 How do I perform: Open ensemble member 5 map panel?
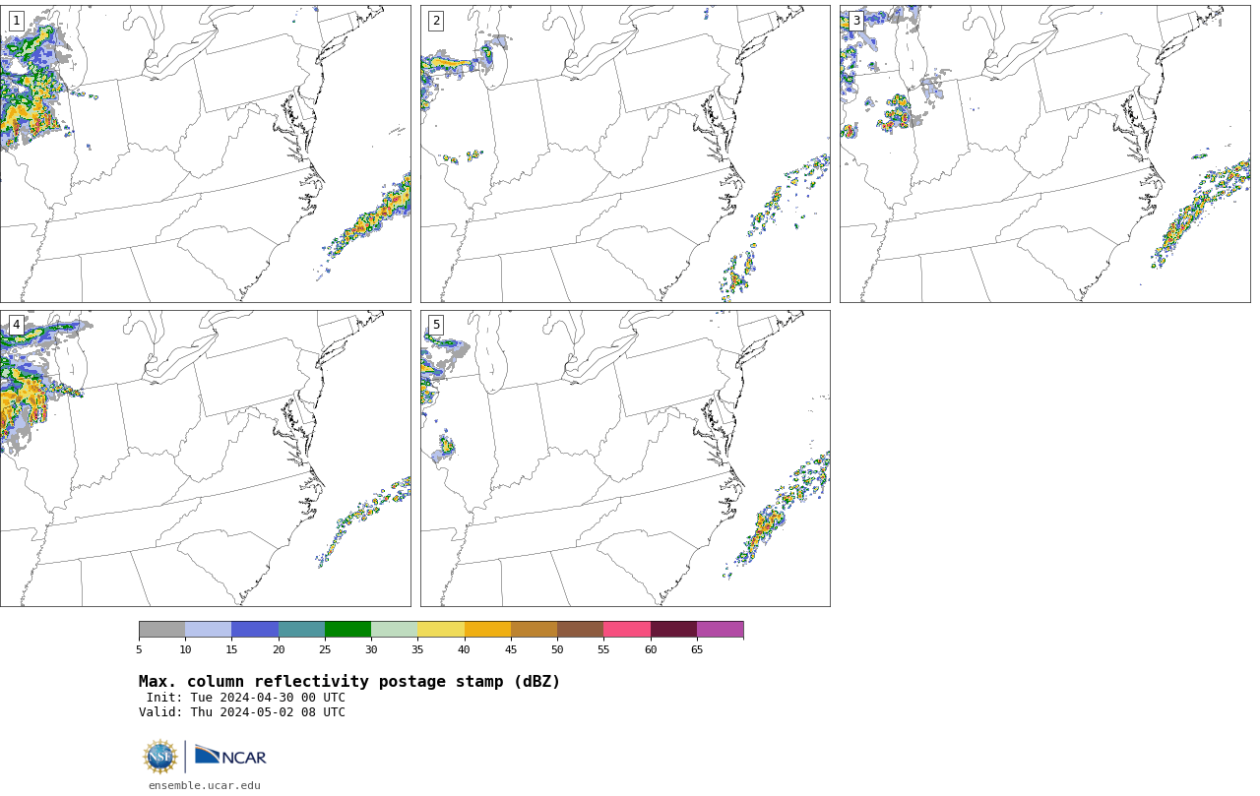[x=625, y=459]
